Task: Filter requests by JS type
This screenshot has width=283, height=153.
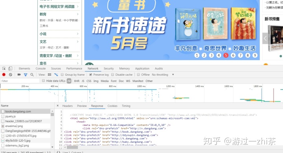Action: click(83, 81)
